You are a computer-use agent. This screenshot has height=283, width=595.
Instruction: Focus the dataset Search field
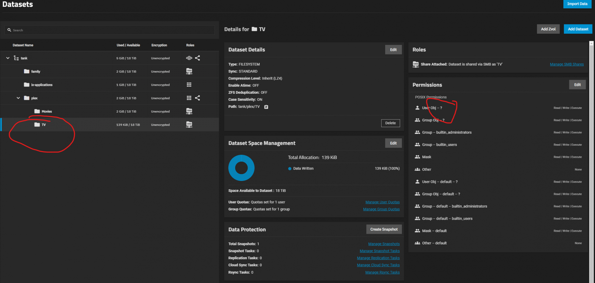point(110,30)
